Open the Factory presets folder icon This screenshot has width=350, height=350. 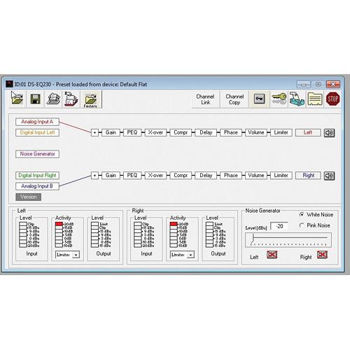91,99
